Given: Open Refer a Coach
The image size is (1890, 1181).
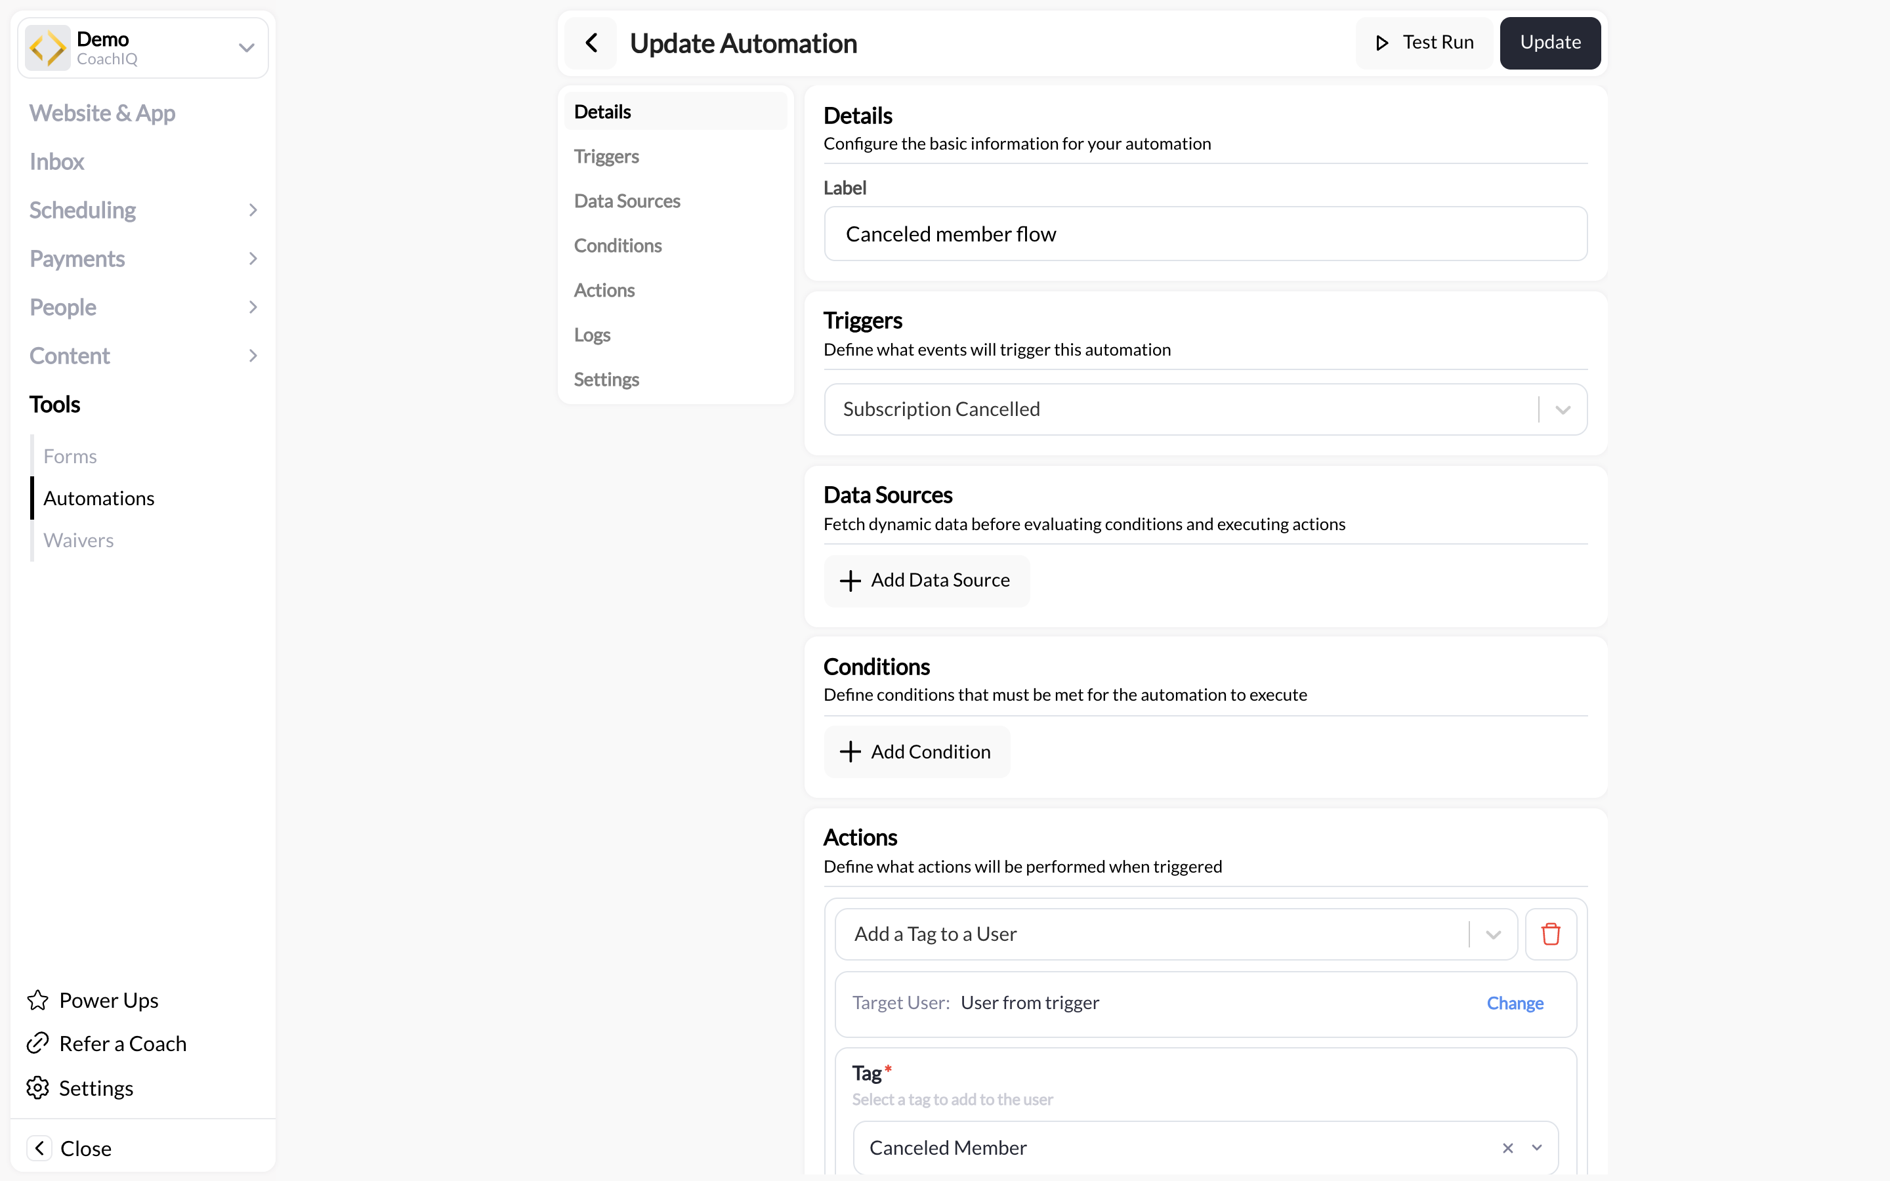Looking at the screenshot, I should (123, 1043).
